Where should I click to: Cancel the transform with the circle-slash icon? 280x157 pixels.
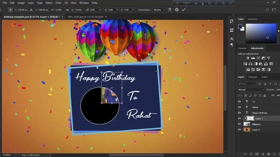coord(177,10)
